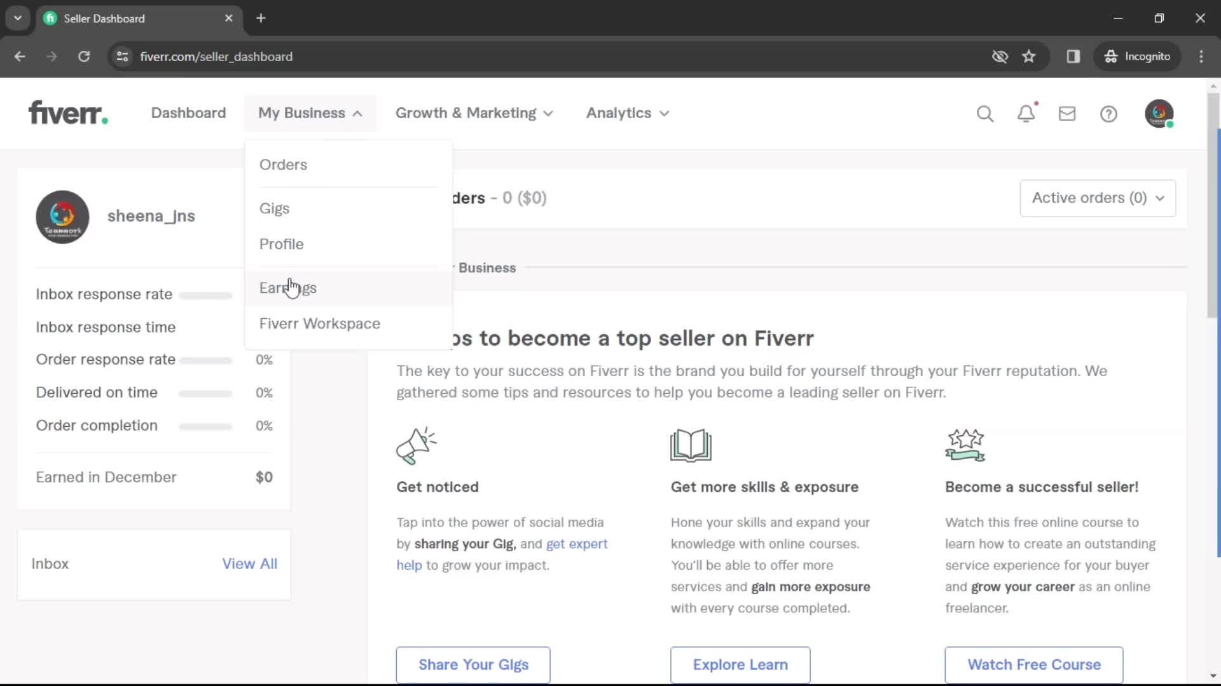Open the messages envelope icon
This screenshot has height=686, width=1221.
[1066, 113]
